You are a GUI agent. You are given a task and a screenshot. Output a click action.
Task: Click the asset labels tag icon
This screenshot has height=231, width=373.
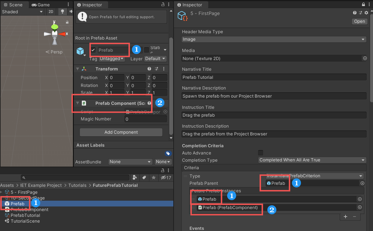point(168,153)
